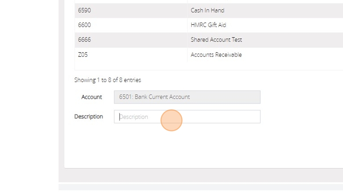Click blank area right of Account field
The width and height of the screenshot is (343, 192).
pos(301,97)
